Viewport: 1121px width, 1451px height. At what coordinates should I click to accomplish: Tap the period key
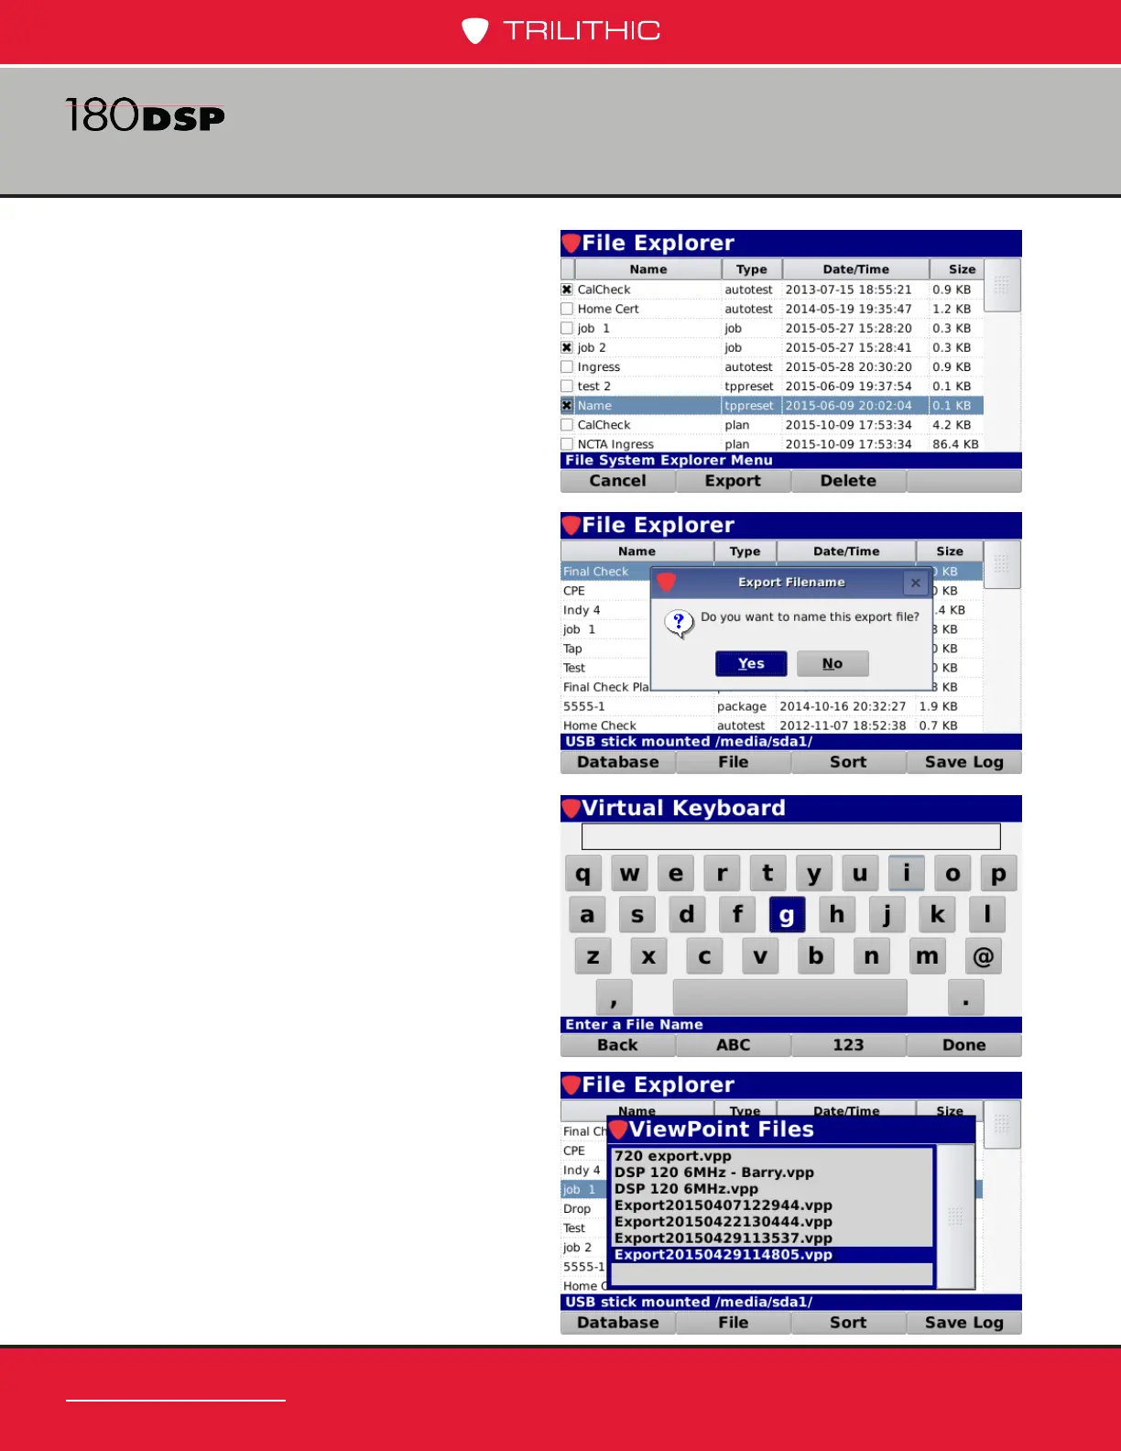coord(966,997)
